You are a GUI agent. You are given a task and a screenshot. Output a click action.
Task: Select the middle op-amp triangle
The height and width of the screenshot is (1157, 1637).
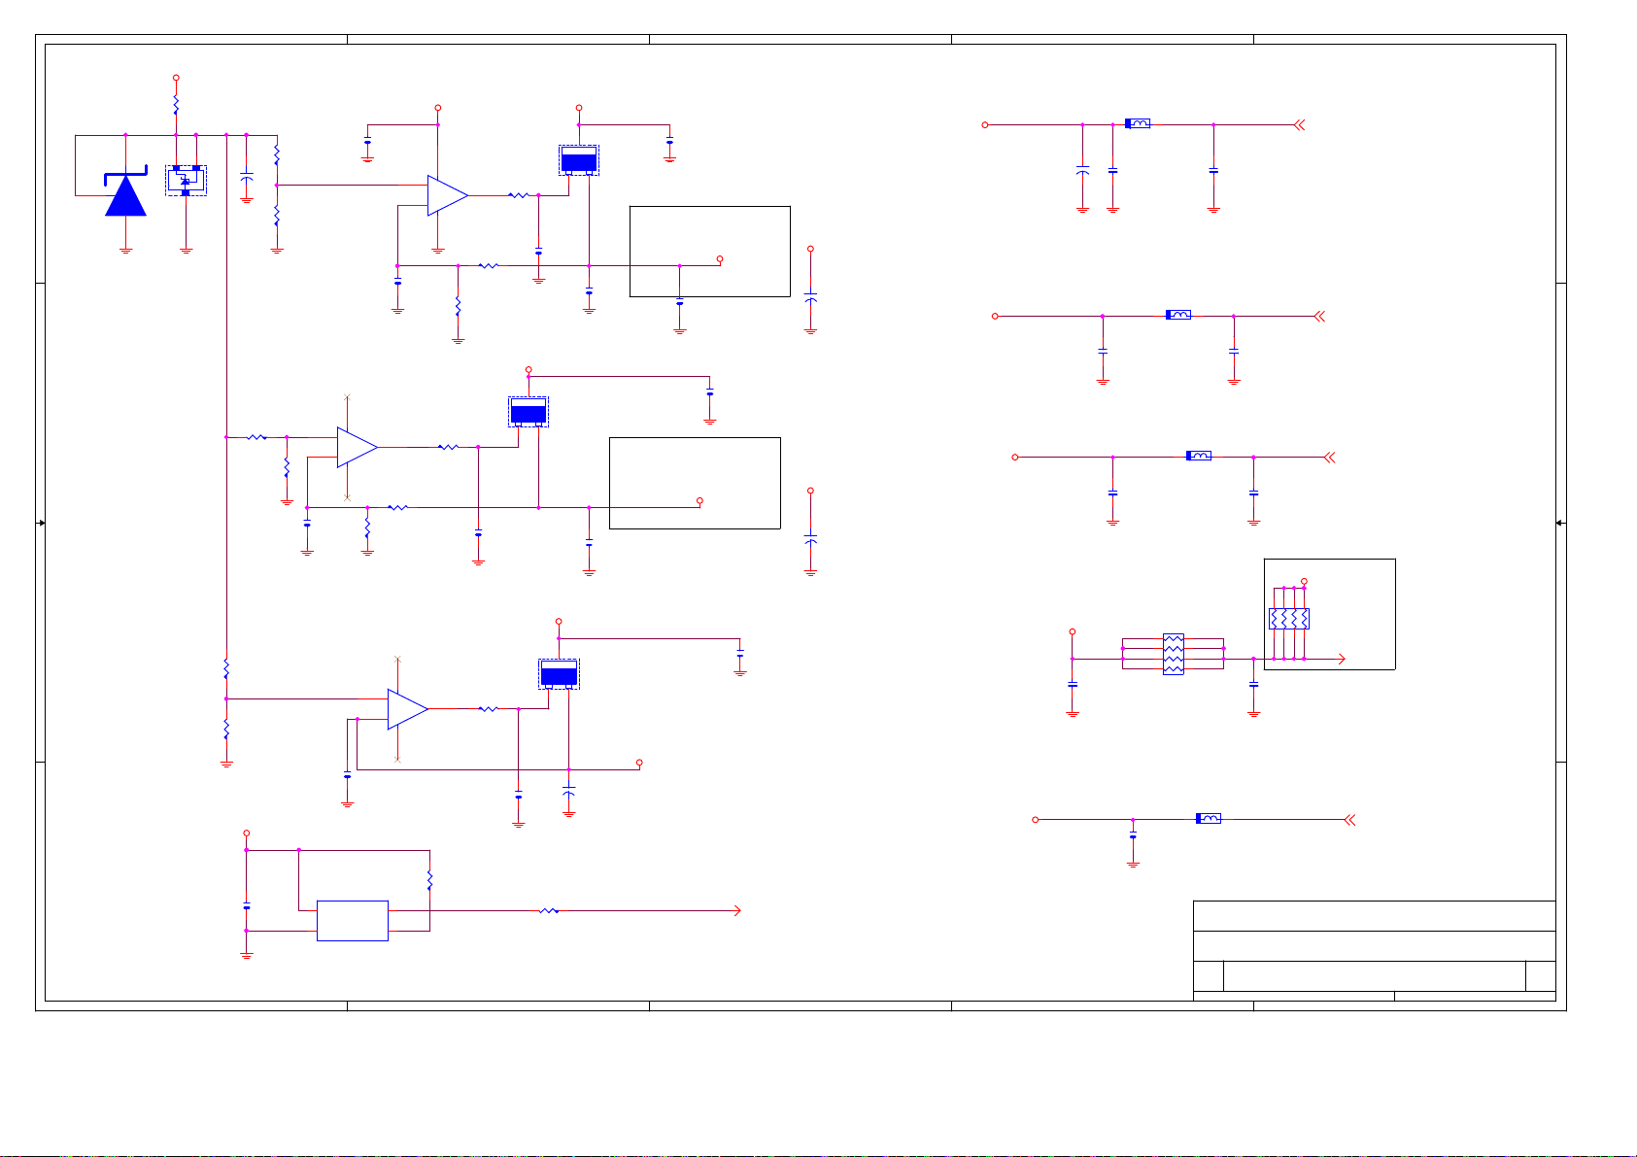[x=358, y=447]
